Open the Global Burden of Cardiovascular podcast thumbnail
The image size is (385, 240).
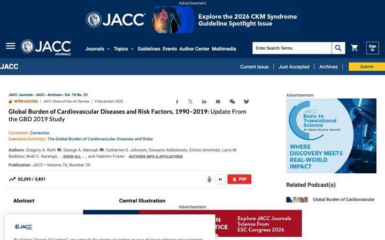coord(297,199)
